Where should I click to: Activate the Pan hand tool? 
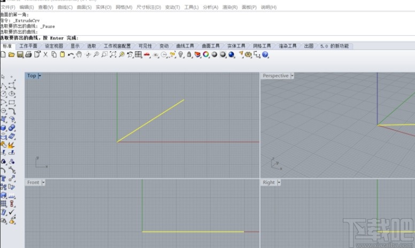tap(79, 55)
